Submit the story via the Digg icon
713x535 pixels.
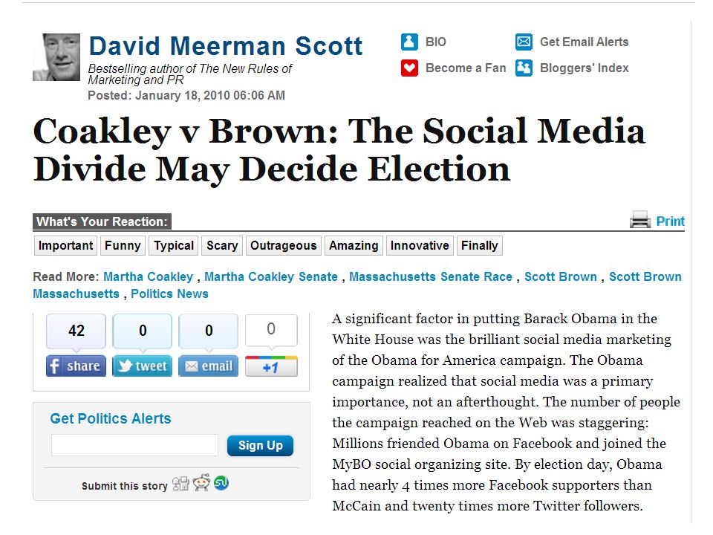pos(180,484)
